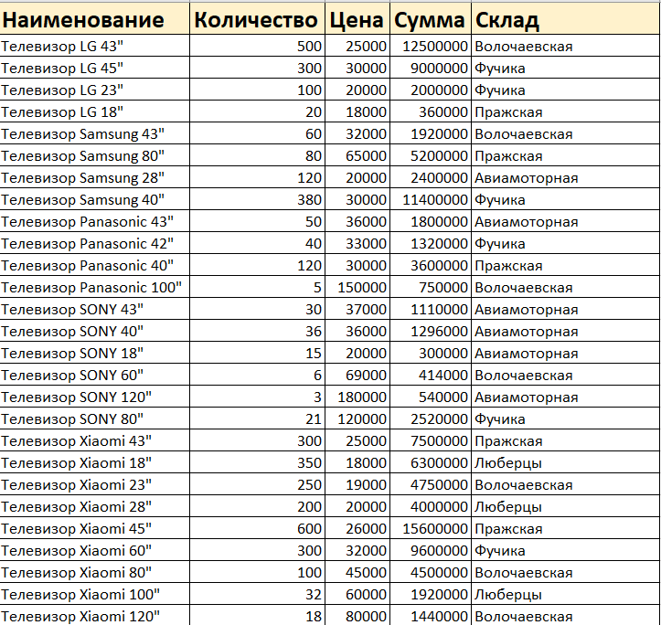Click sum cell 1440000

tap(431, 615)
